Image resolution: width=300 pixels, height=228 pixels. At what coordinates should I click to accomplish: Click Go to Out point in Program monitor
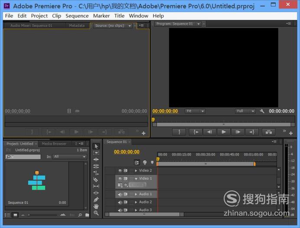[252, 132]
